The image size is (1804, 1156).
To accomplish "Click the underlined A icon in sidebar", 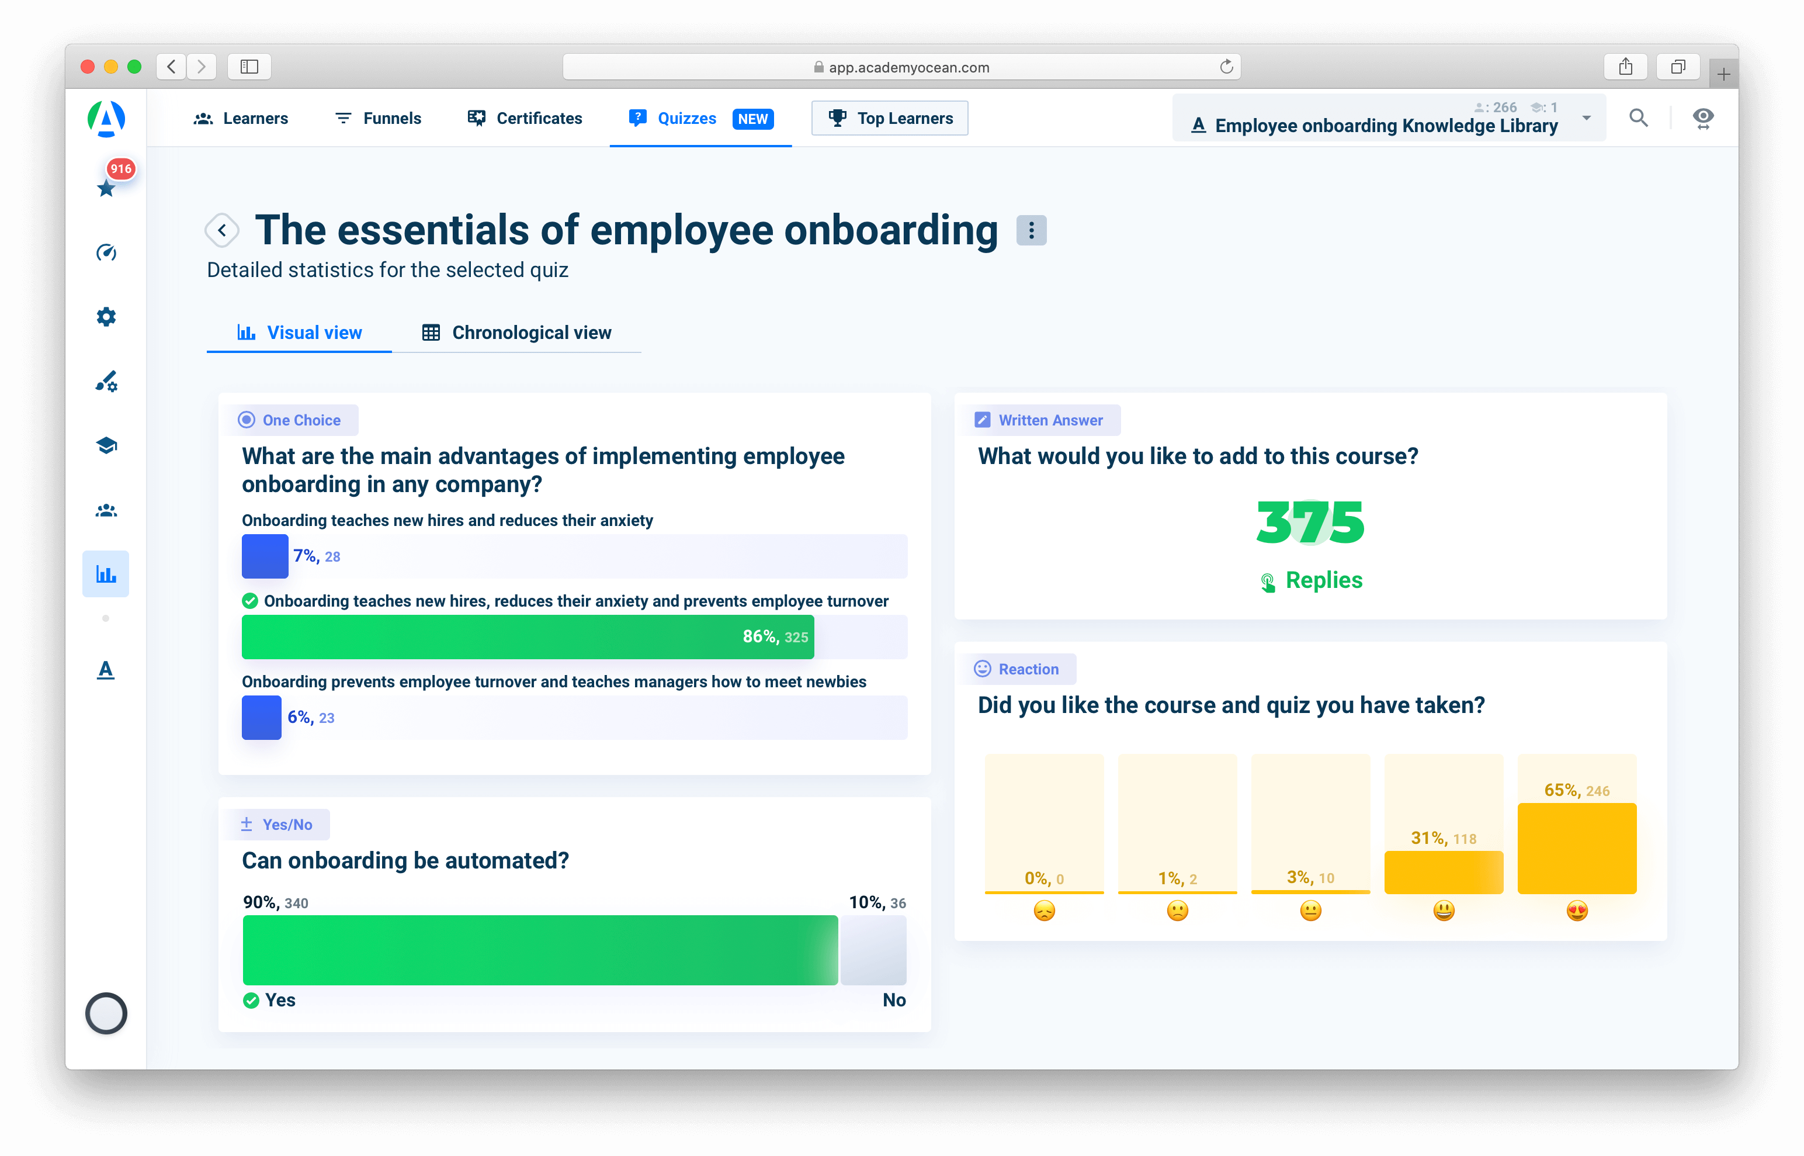I will click(x=106, y=670).
